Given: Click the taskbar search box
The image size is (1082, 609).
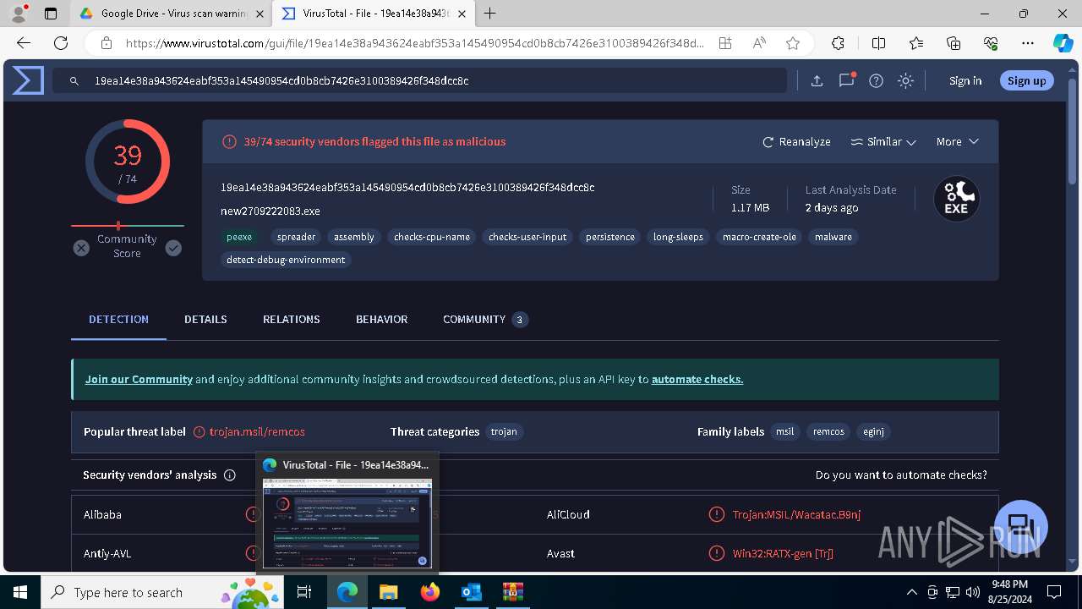Looking at the screenshot, I should pos(164,592).
